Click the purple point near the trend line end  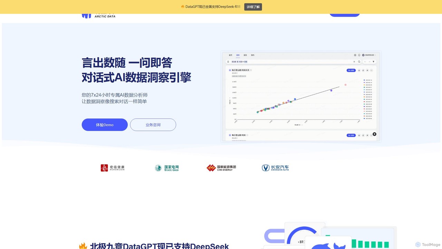[331, 90]
